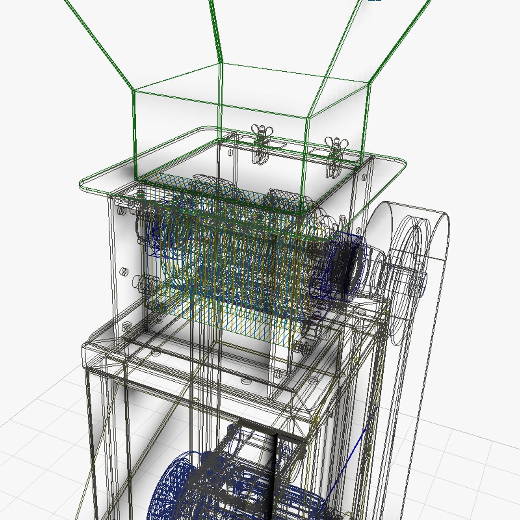Select the right wing nut on hopper flange
The image size is (520, 520).
pyautogui.click(x=336, y=156)
